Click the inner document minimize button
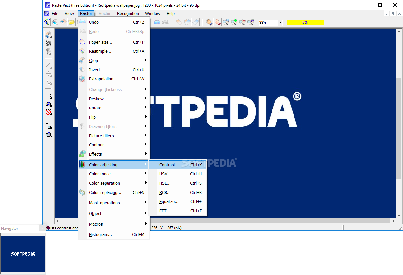 click(x=387, y=14)
